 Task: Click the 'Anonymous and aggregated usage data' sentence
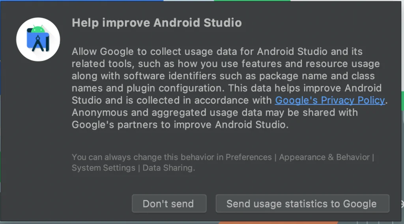pyautogui.click(x=215, y=112)
